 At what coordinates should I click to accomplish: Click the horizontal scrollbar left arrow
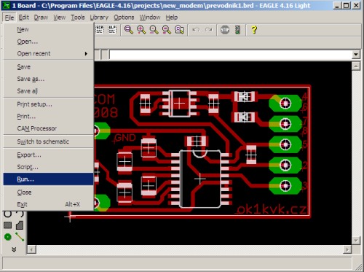pyautogui.click(x=32, y=249)
